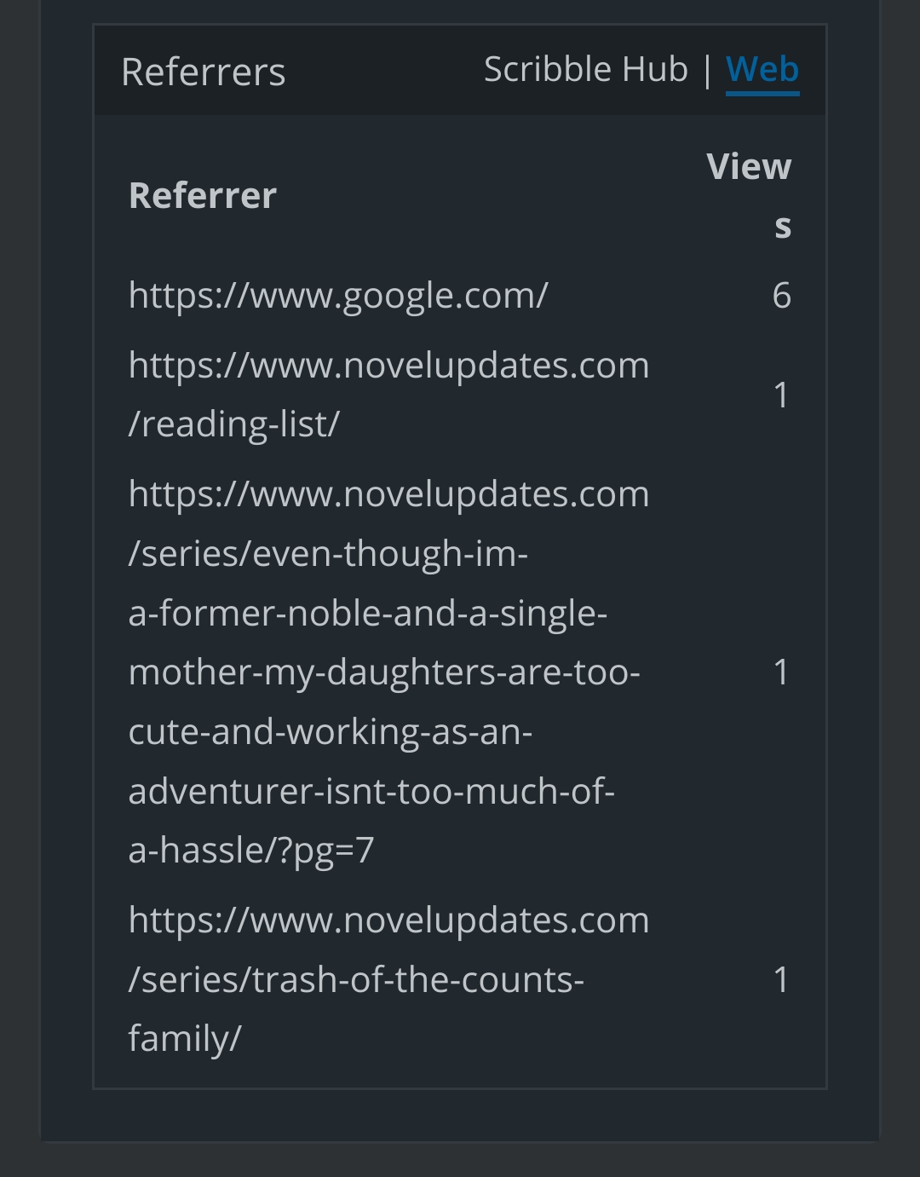
Task: Click the view count for the long series URL
Action: point(781,672)
